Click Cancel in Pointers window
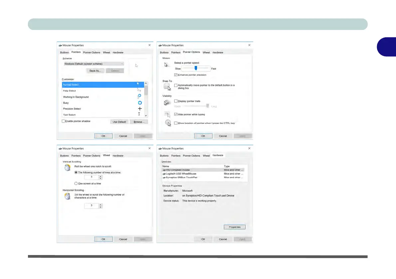Image resolution: width=396 pixels, height=279 pixels. tap(123, 136)
